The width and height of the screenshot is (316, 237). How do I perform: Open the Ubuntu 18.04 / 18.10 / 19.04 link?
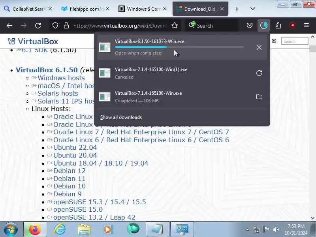tap(101, 163)
